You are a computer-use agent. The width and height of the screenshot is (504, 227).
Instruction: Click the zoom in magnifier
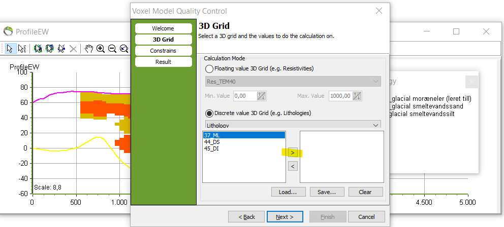tap(101, 49)
